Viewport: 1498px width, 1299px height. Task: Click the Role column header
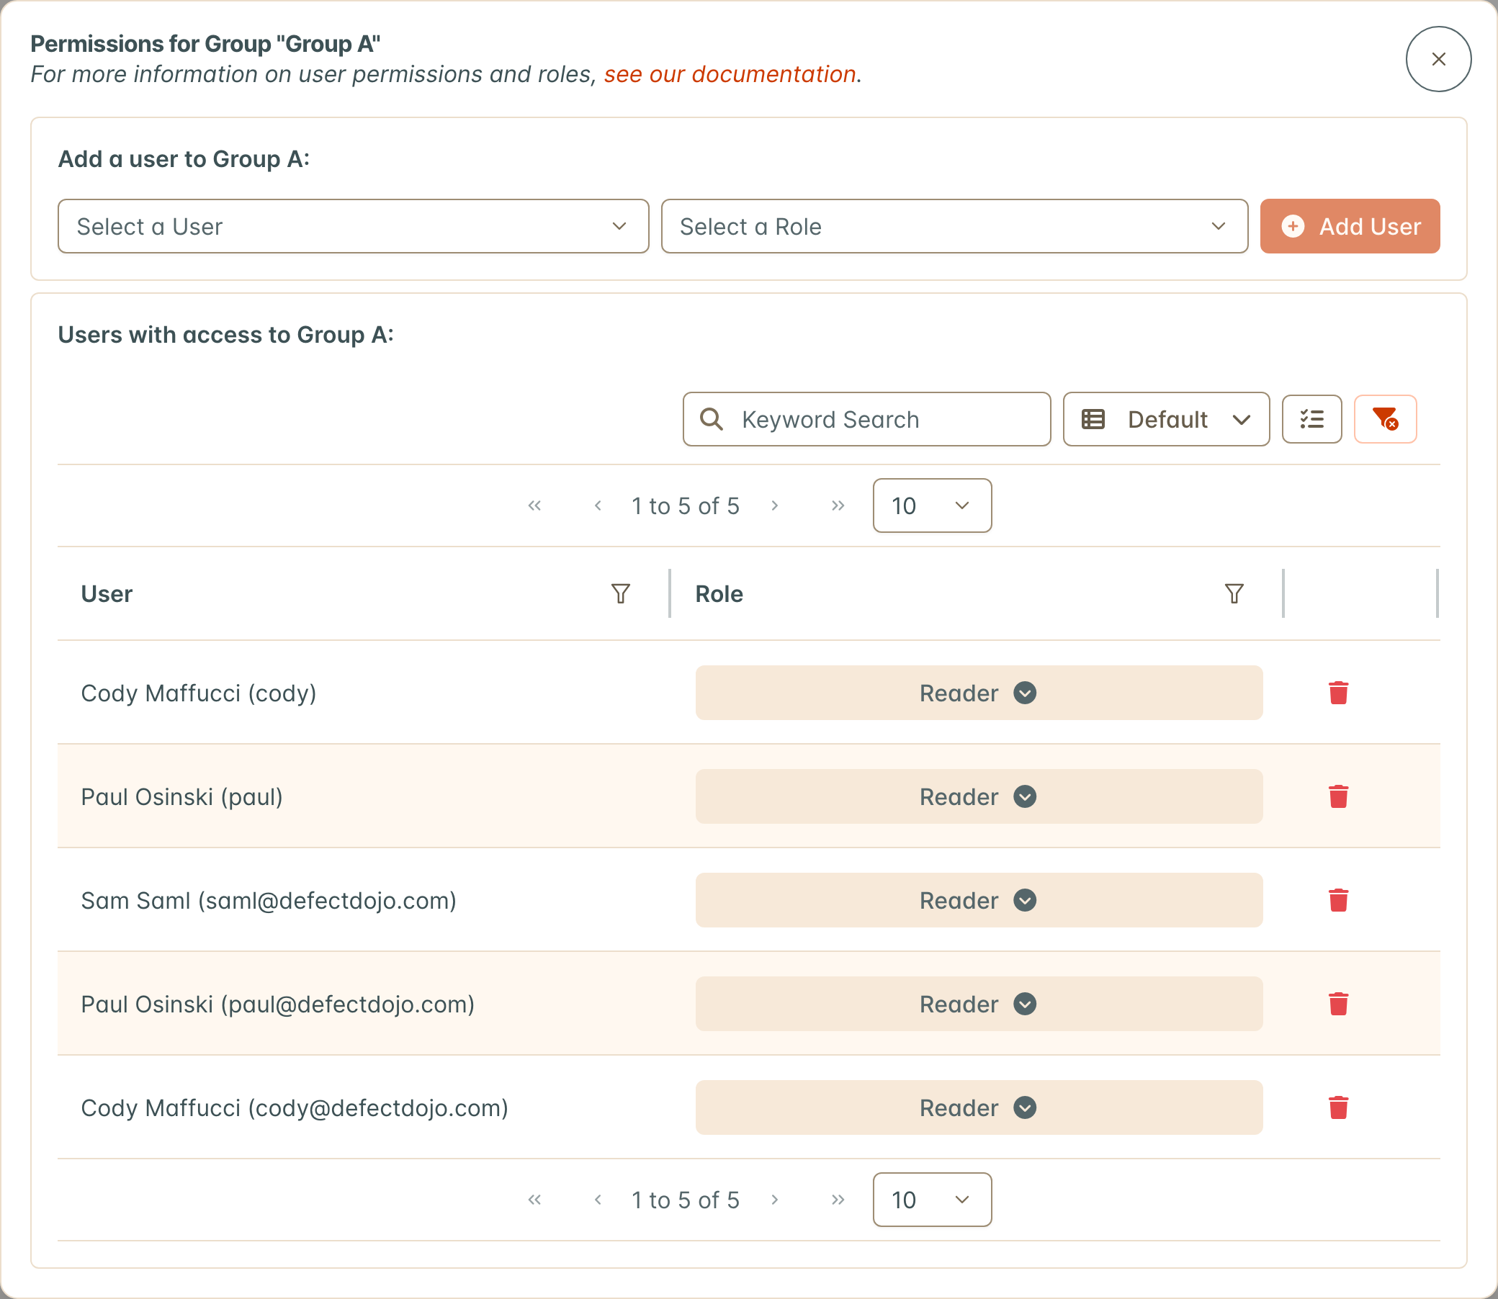pyautogui.click(x=719, y=593)
